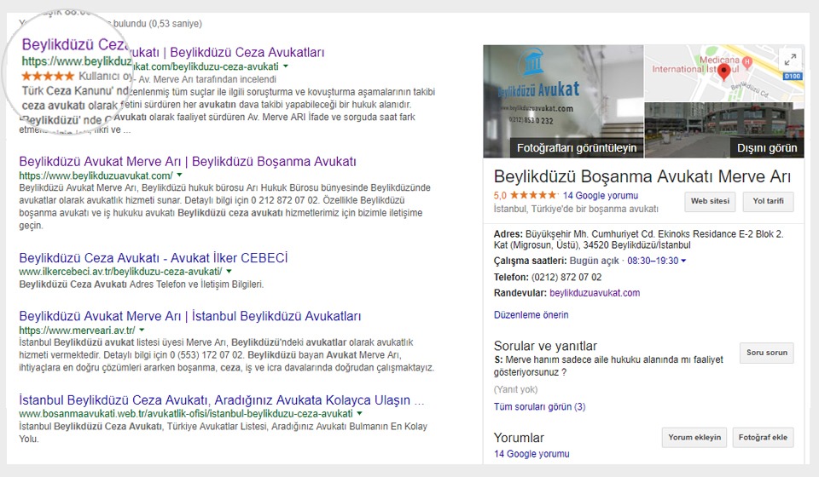The width and height of the screenshot is (819, 477).
Task: Click the Yorum ekleyin button
Action: 694,437
